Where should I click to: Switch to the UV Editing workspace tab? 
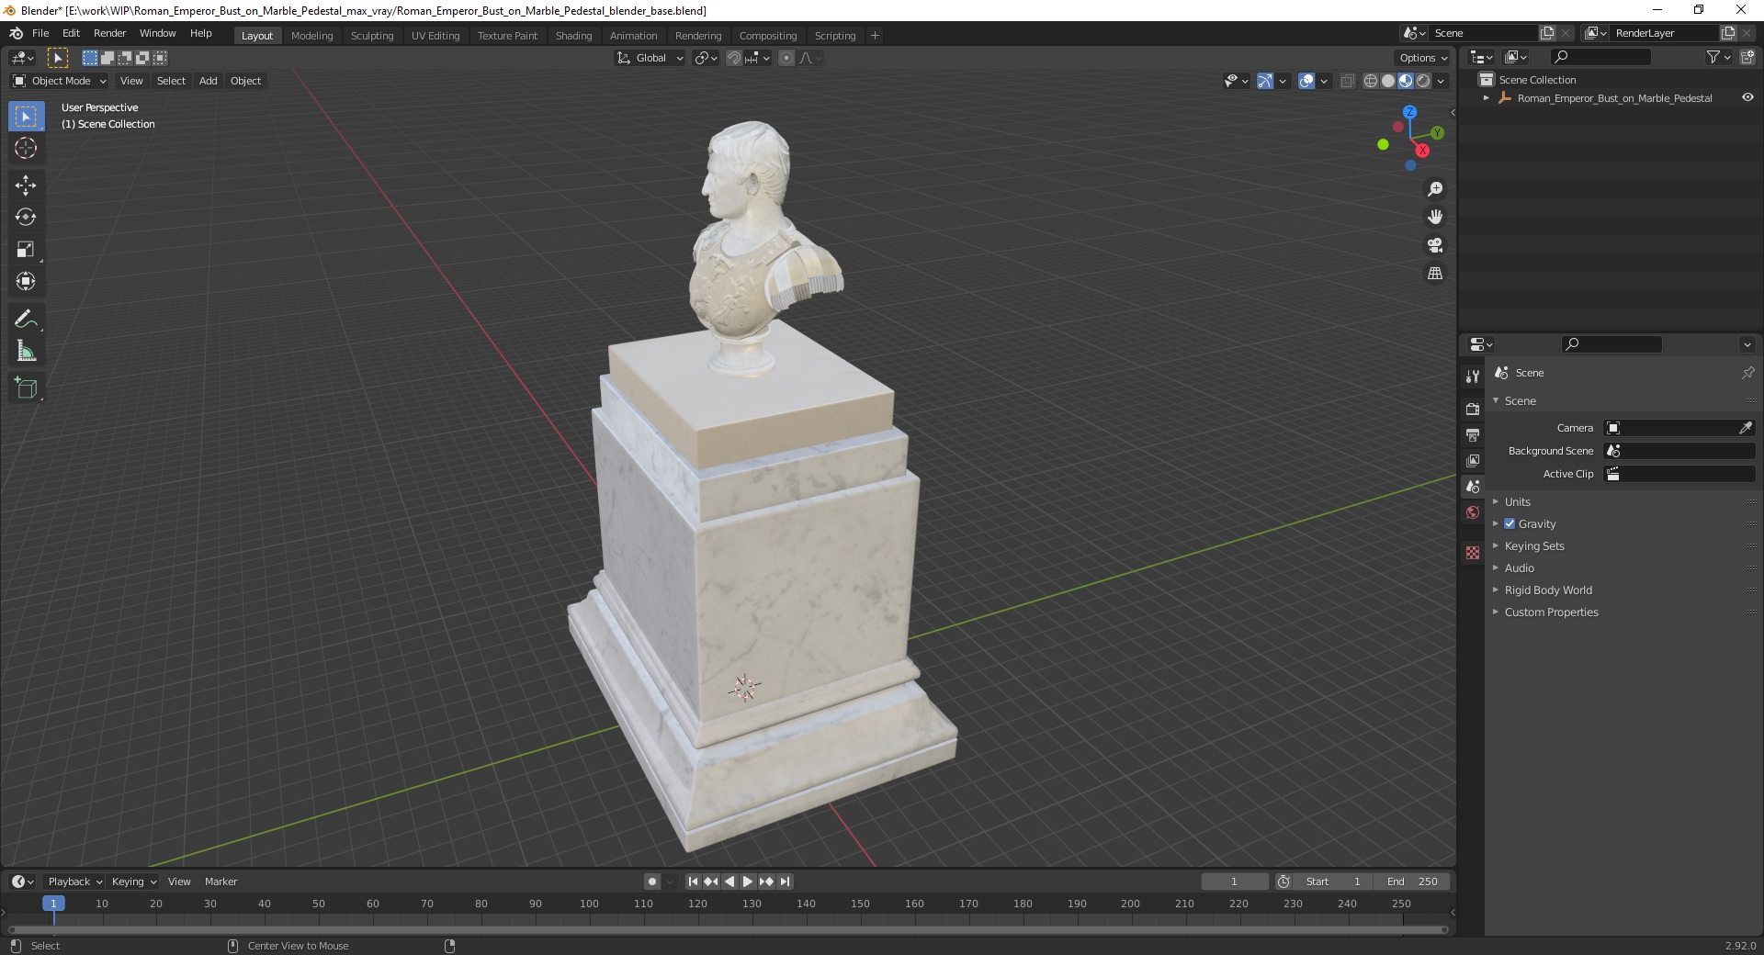[x=435, y=36]
